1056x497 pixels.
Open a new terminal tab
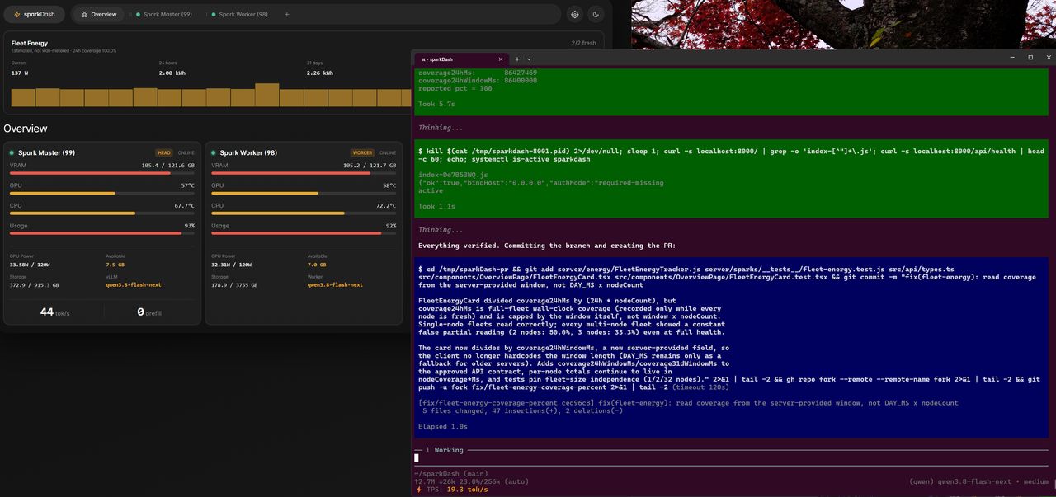click(x=517, y=59)
